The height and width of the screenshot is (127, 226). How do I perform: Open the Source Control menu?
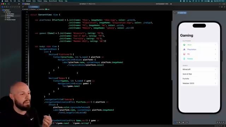click(x=53, y=1)
